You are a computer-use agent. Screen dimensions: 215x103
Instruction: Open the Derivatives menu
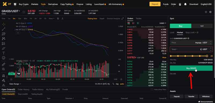[53, 4]
